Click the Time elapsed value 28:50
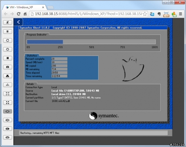The image size is (186, 147). tap(59, 72)
